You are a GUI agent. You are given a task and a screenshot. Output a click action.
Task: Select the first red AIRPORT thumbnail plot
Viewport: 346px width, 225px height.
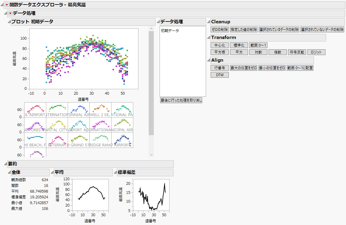click(x=35, y=109)
